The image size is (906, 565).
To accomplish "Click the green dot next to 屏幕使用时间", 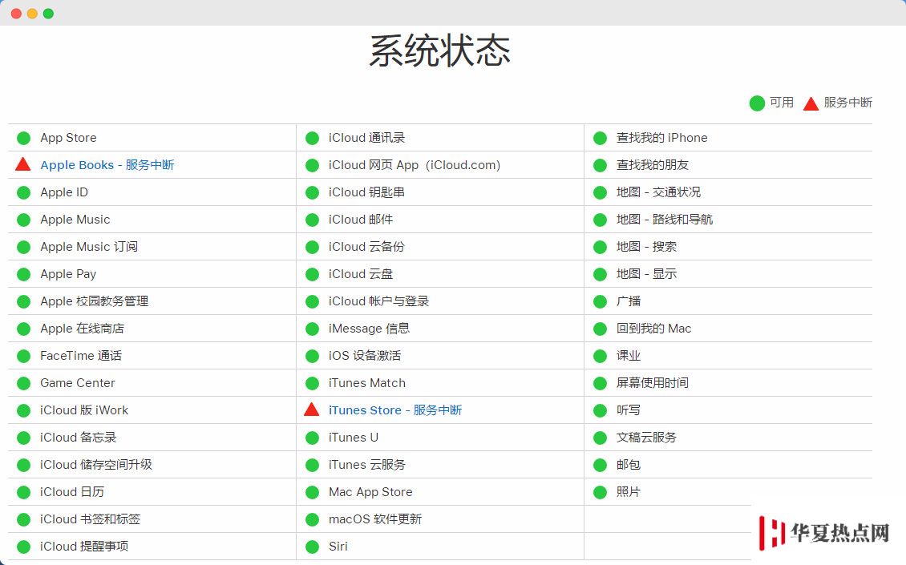I will [x=601, y=383].
